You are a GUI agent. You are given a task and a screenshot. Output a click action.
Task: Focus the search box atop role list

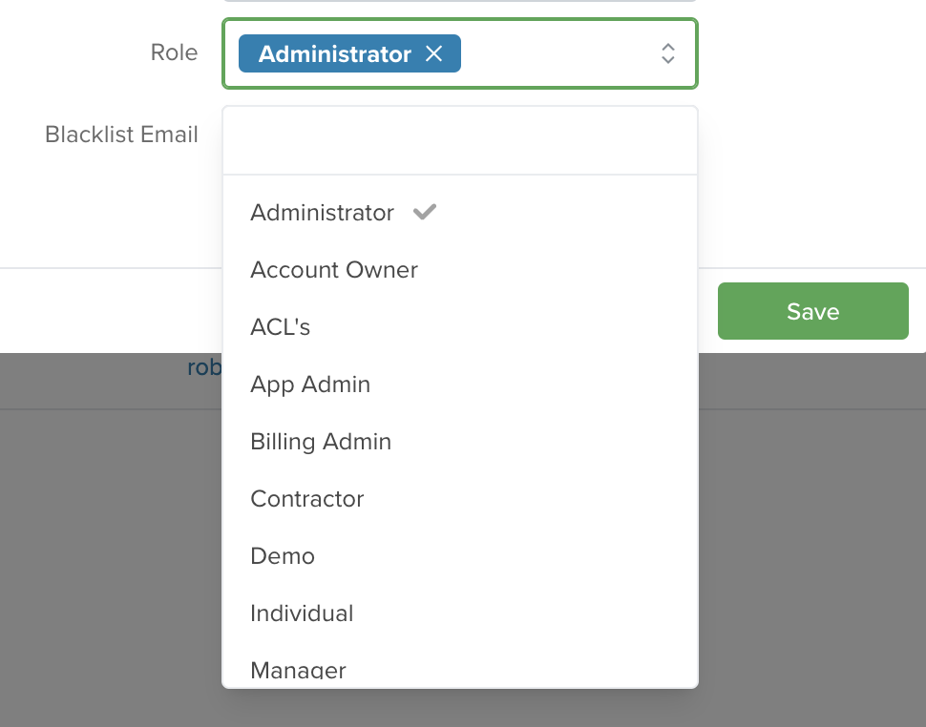point(460,140)
